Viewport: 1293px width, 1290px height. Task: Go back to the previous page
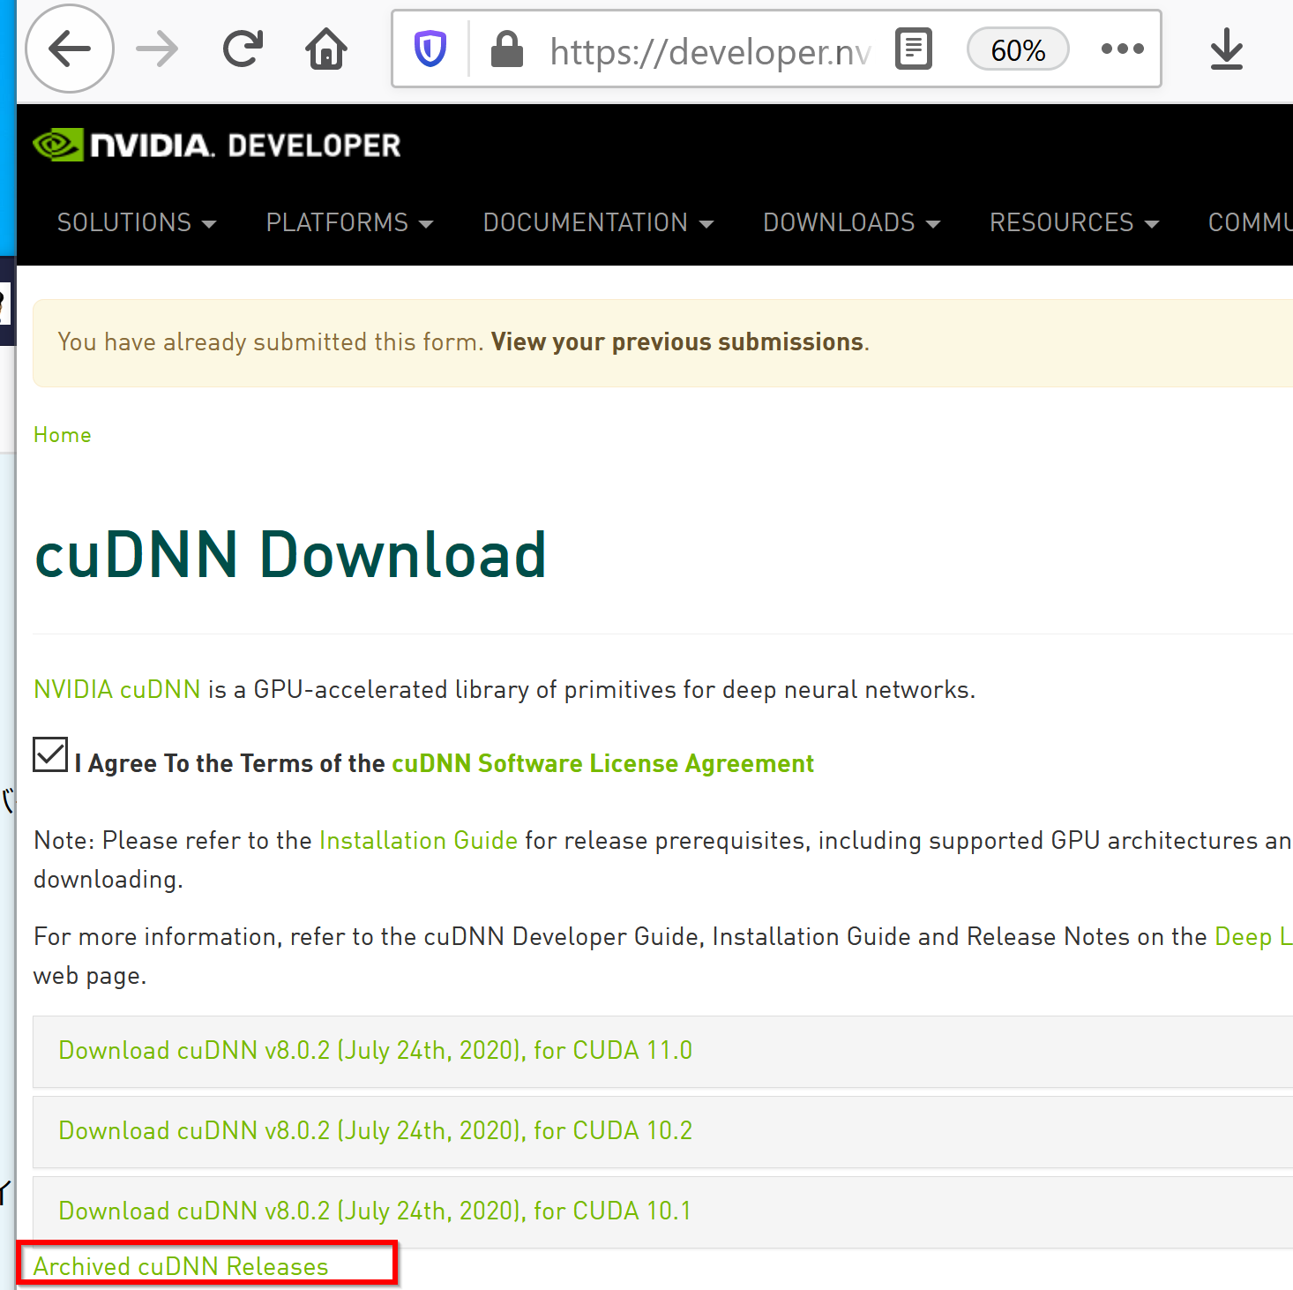point(70,49)
